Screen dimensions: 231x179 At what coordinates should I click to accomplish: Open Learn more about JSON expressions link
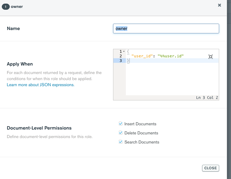pos(40,85)
